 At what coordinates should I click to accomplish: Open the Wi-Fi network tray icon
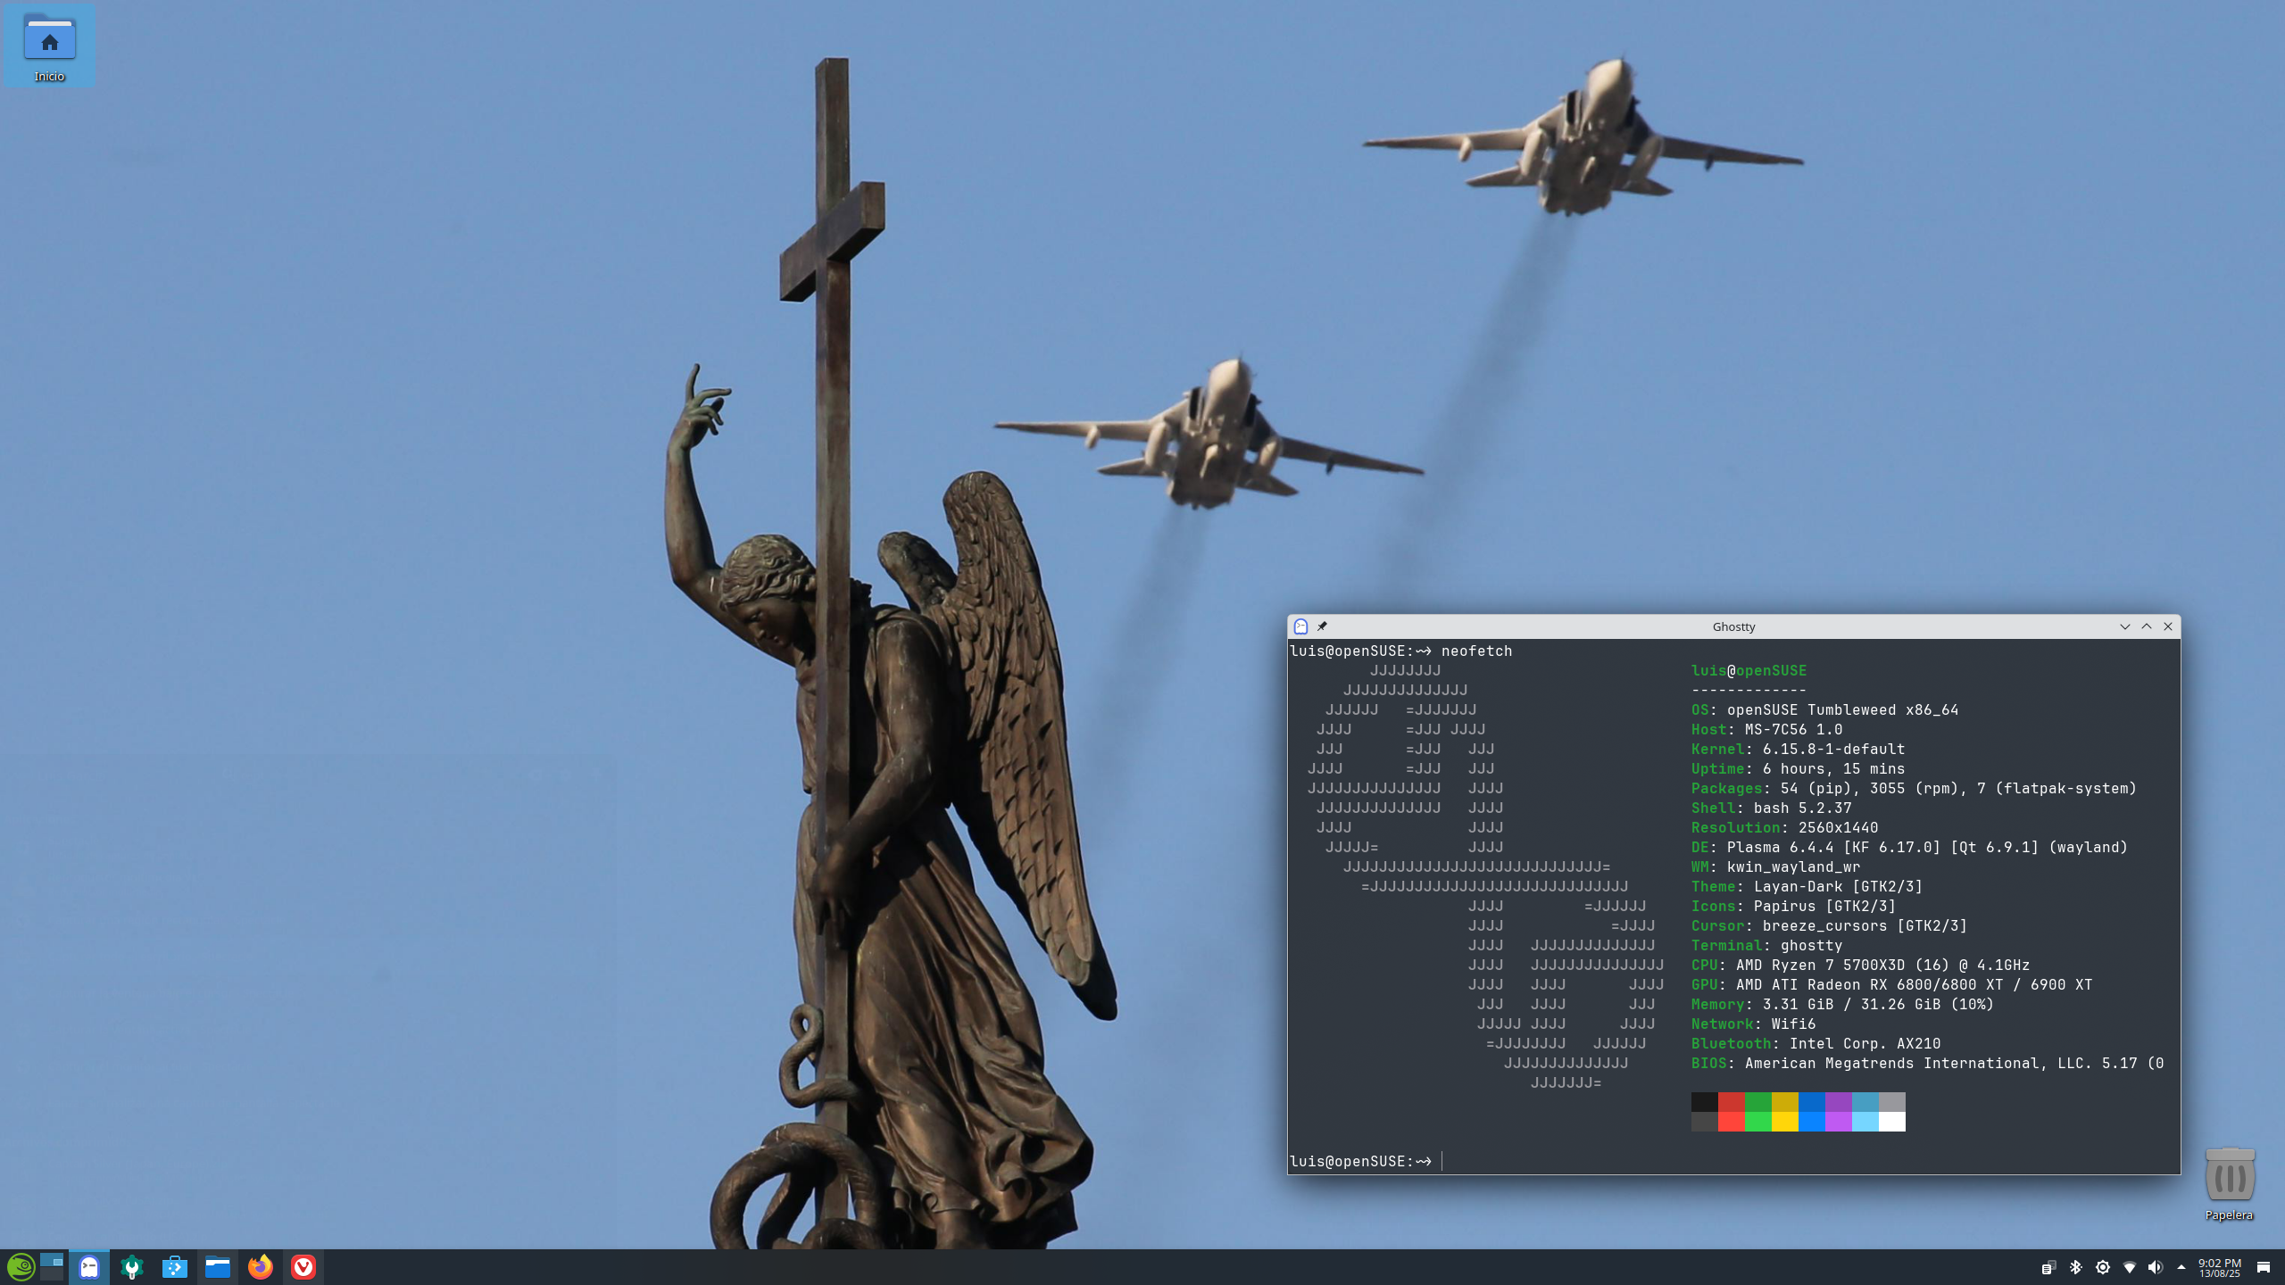2129,1267
